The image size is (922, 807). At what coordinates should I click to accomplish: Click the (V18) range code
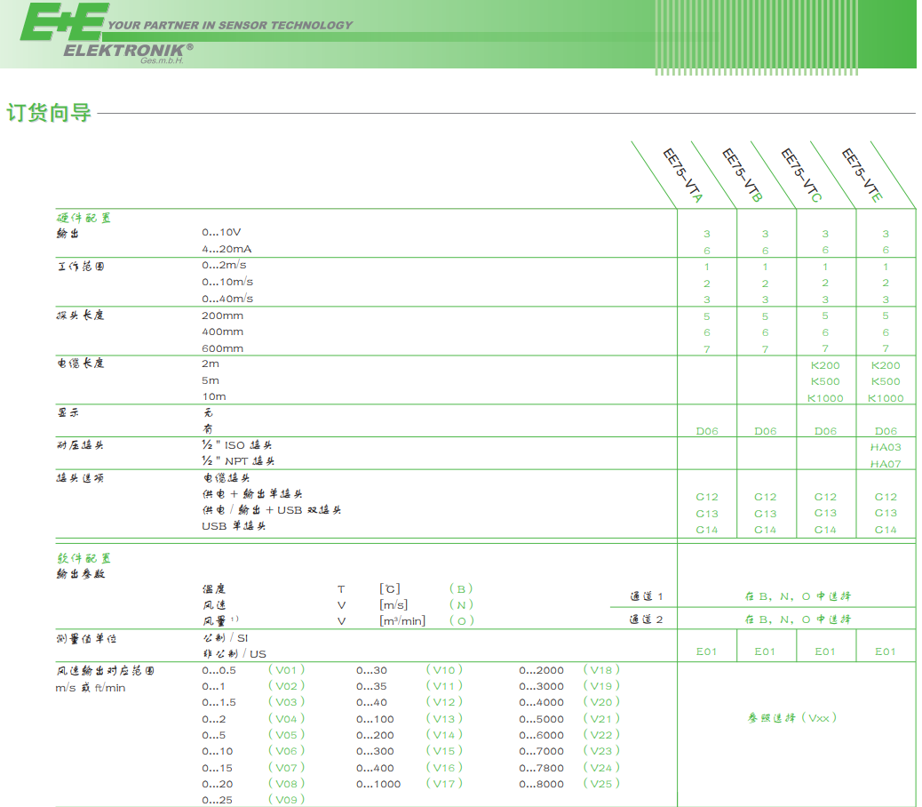coord(601,670)
